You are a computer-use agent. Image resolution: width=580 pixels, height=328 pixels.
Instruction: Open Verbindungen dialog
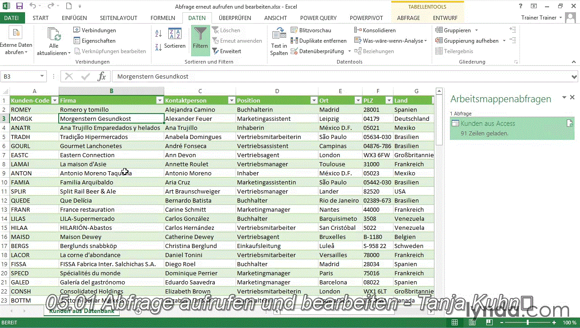(95, 30)
